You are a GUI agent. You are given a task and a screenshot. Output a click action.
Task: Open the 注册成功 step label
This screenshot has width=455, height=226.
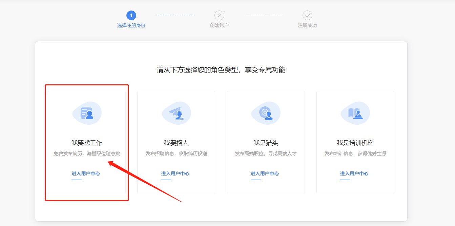coord(307,25)
